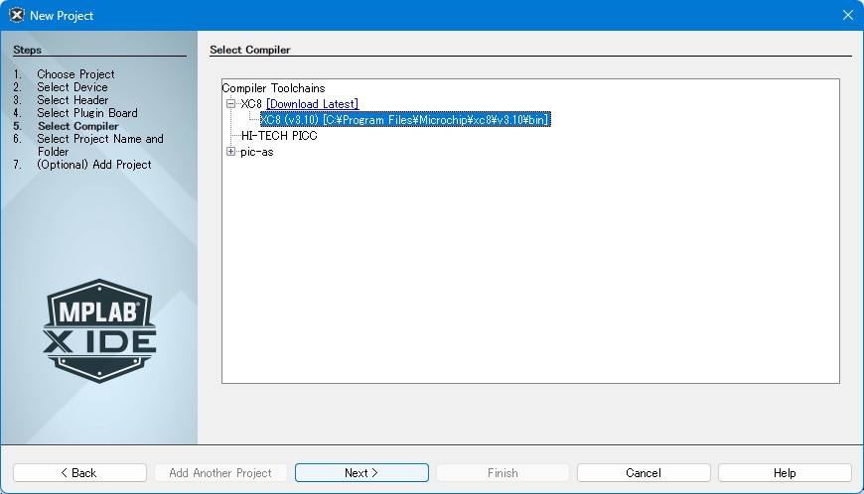Image resolution: width=864 pixels, height=494 pixels.
Task: Open the wizard Help
Action: pyautogui.click(x=785, y=473)
